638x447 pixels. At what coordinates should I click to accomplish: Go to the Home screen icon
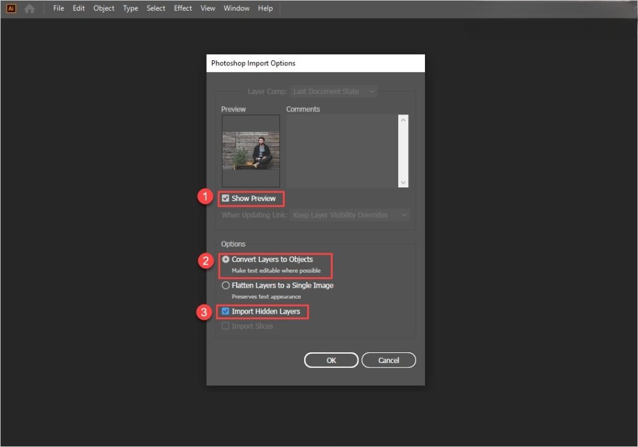29,9
